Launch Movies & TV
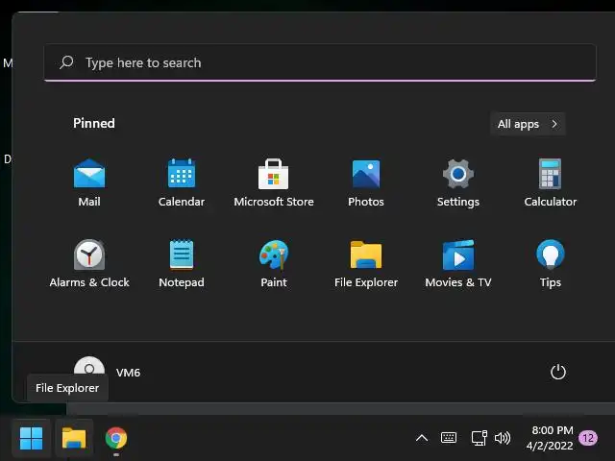 (458, 263)
